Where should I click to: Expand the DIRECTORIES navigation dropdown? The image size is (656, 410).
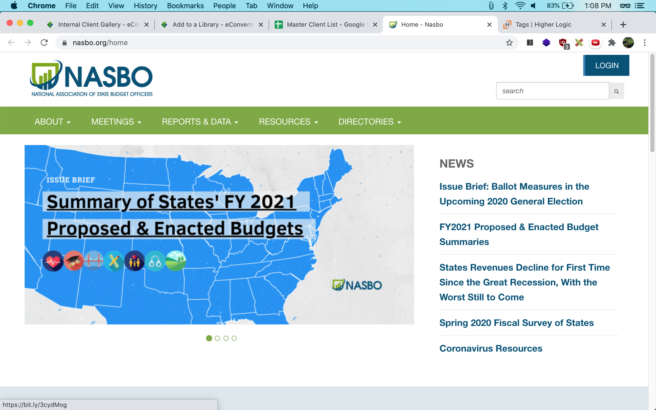(x=370, y=122)
